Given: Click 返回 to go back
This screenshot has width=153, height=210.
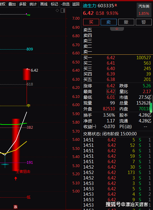Looking at the screenshot, I should coord(76,4).
